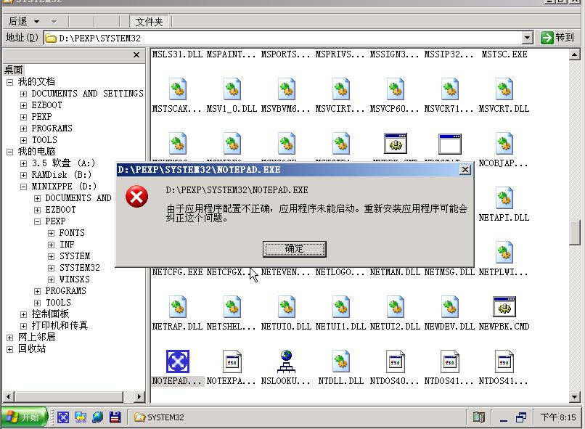Select the NEWDEV.DLL file icon
Screen dimensions: 585x429
(450, 307)
